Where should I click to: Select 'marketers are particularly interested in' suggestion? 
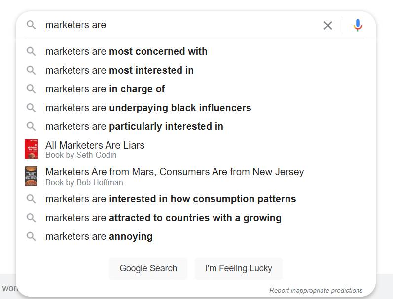(x=134, y=126)
